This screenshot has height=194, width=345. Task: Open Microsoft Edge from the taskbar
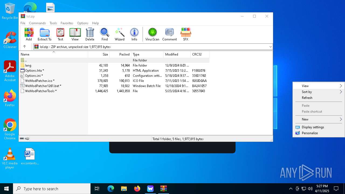pyautogui.click(x=111, y=189)
